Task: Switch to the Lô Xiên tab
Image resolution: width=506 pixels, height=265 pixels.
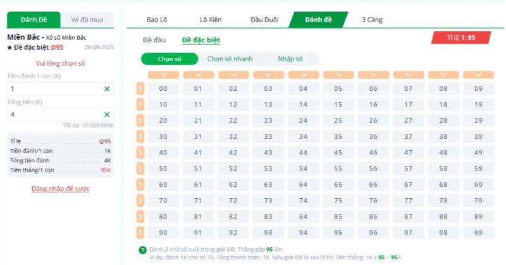Action: (x=210, y=20)
